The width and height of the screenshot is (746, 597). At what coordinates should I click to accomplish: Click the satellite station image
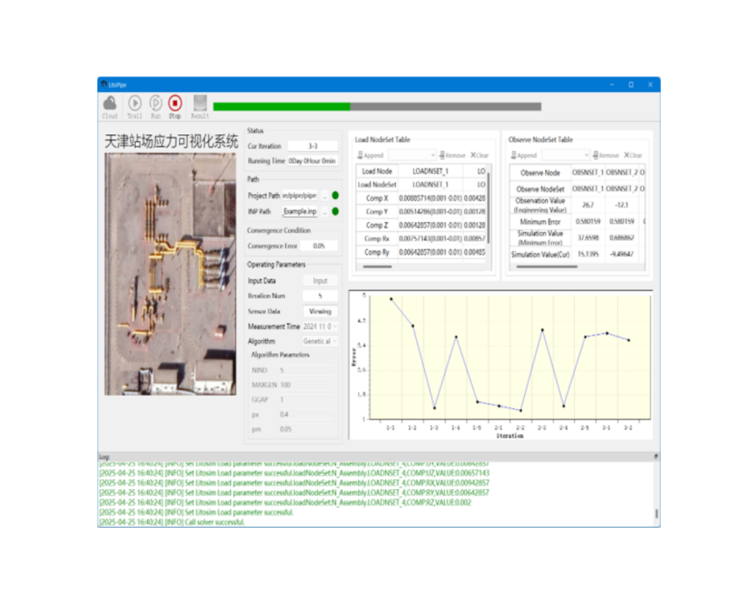pos(170,274)
